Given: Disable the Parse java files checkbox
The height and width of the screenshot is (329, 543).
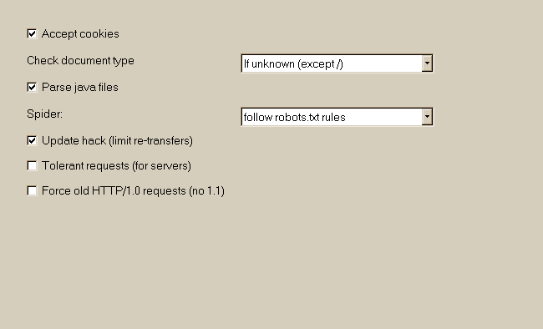Looking at the screenshot, I should pyautogui.click(x=32, y=88).
